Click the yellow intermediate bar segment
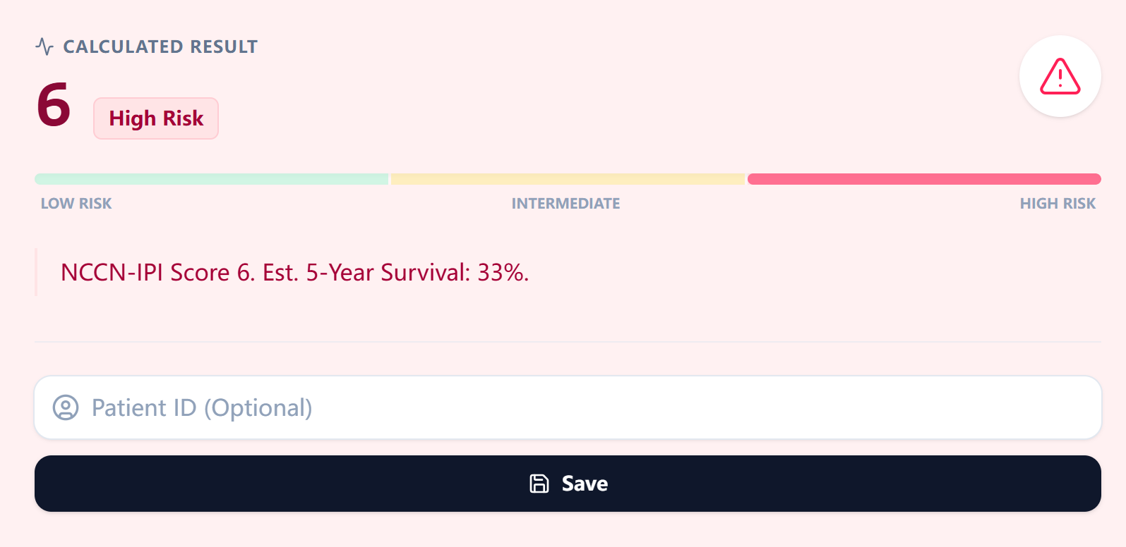 (568, 179)
